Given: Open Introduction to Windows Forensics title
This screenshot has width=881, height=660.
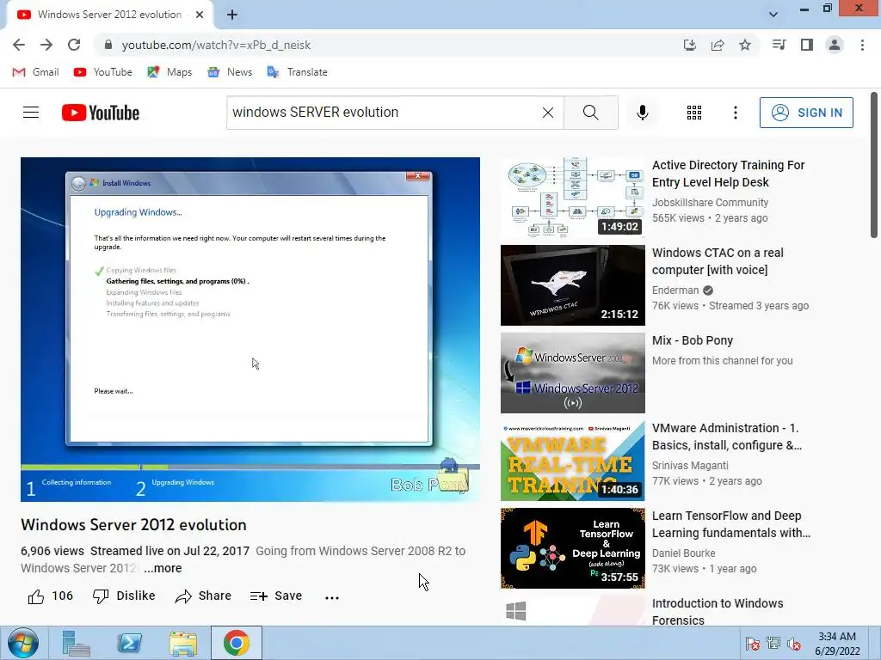Looking at the screenshot, I should pyautogui.click(x=718, y=611).
